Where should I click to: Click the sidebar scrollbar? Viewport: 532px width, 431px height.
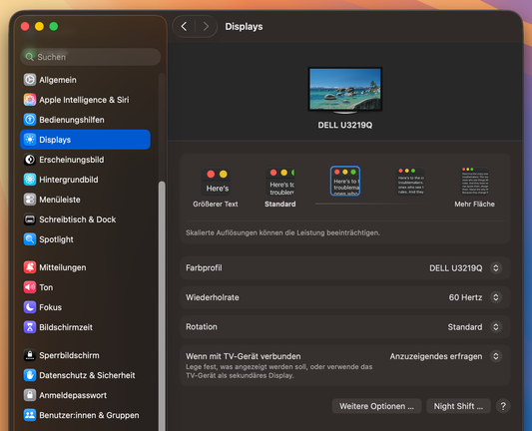[162, 306]
